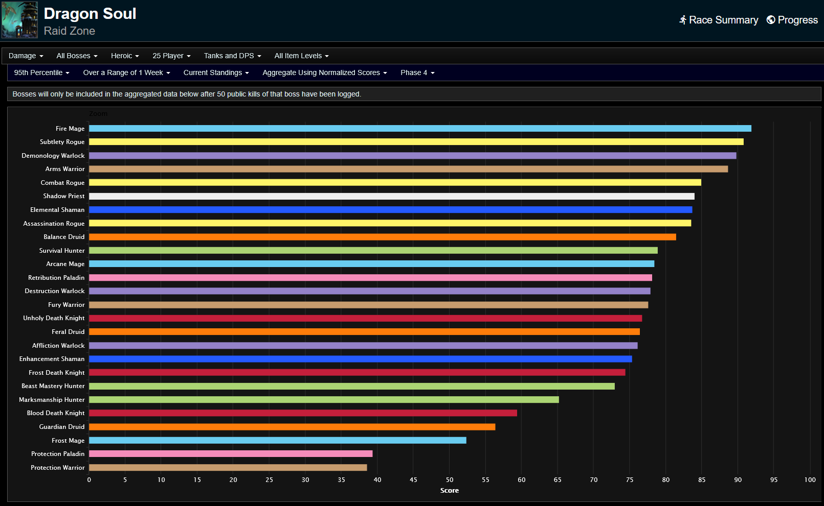The image size is (824, 506).
Task: Open the Tanks and DPS dropdown
Action: coord(232,56)
